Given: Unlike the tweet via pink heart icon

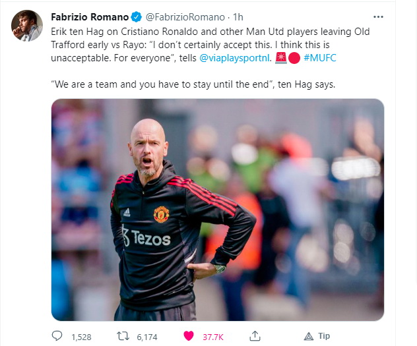Looking at the screenshot, I should coord(189,336).
